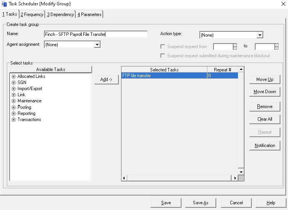Image resolution: width=288 pixels, height=210 pixels.
Task: Select Allocated Links in Available Tasks
Action: pyautogui.click(x=31, y=76)
